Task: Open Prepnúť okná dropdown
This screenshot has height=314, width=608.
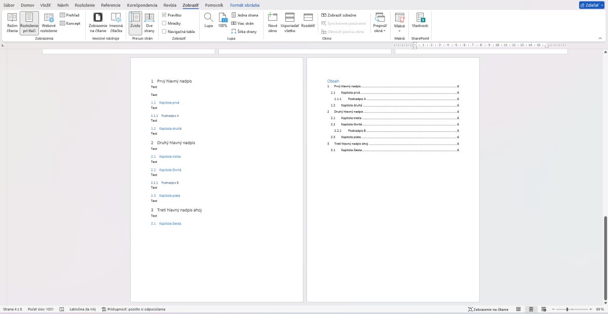Action: point(379,23)
